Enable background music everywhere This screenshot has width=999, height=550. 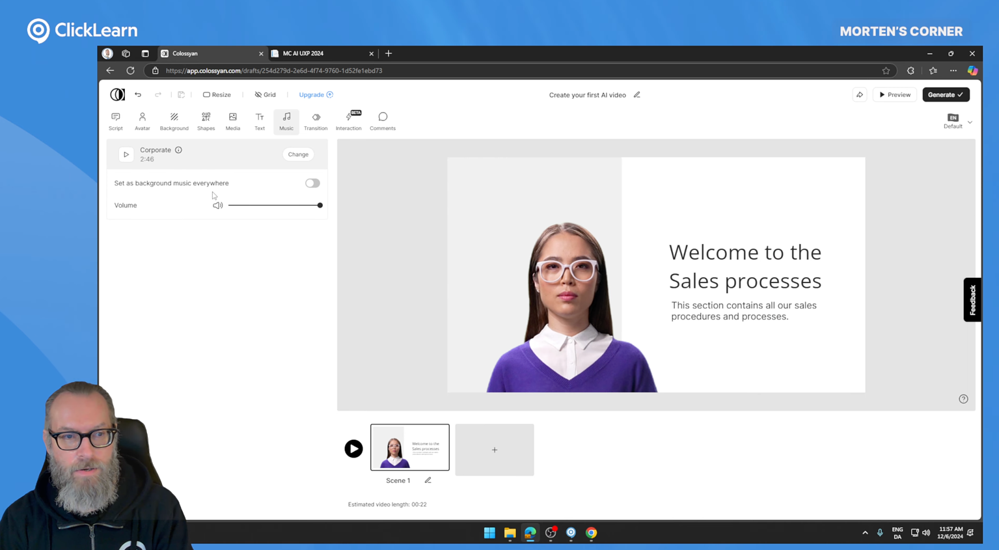click(x=312, y=183)
